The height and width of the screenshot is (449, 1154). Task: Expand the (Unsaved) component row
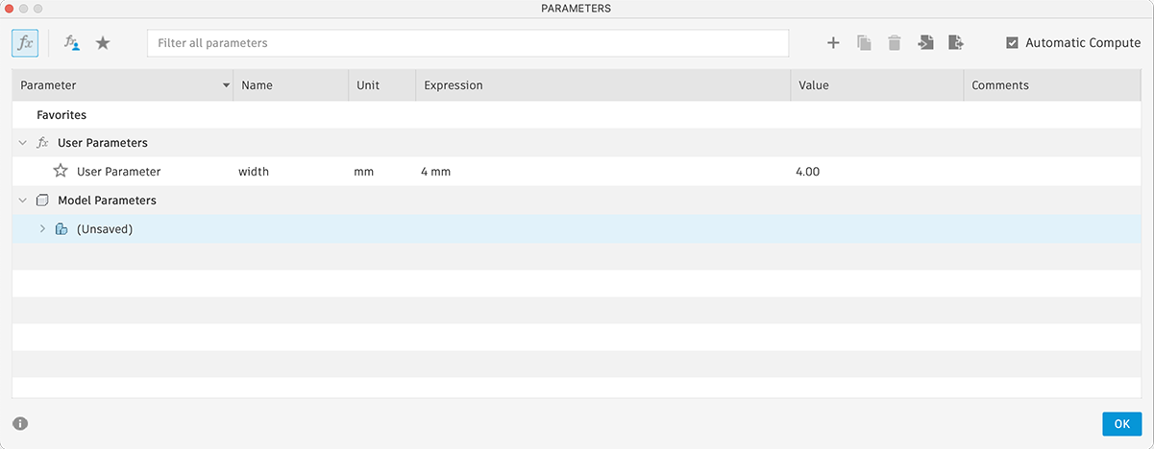[x=42, y=229]
